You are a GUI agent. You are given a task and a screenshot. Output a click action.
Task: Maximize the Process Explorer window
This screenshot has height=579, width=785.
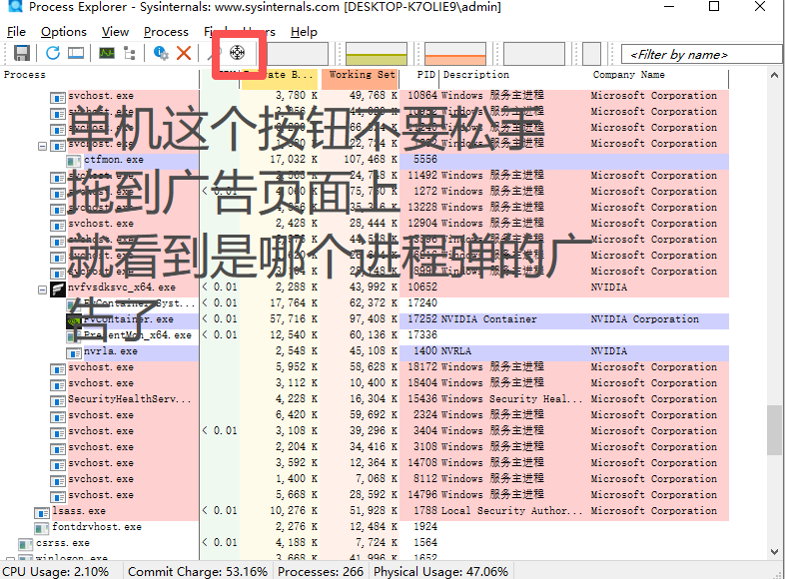[714, 7]
